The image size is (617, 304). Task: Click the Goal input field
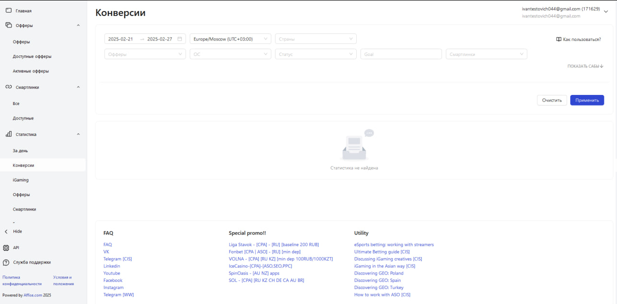point(401,54)
